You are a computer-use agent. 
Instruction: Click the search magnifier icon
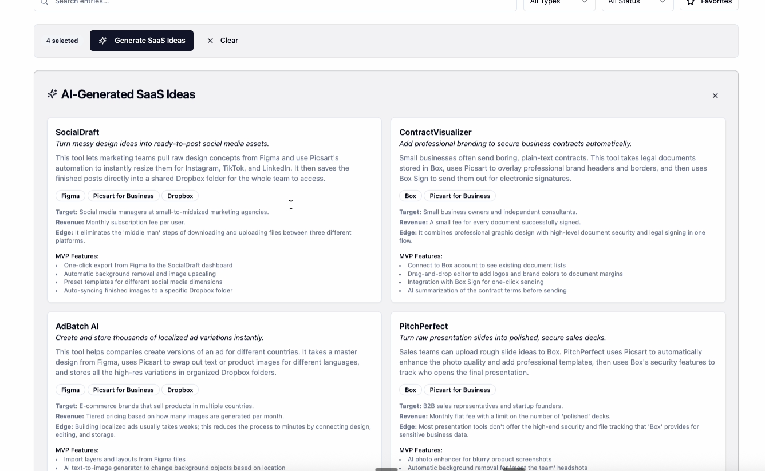pyautogui.click(x=44, y=2)
